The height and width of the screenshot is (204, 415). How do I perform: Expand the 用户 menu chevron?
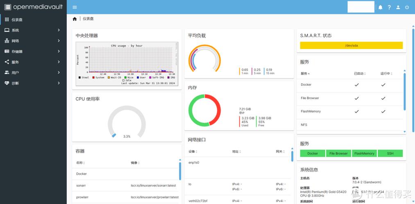[59, 72]
